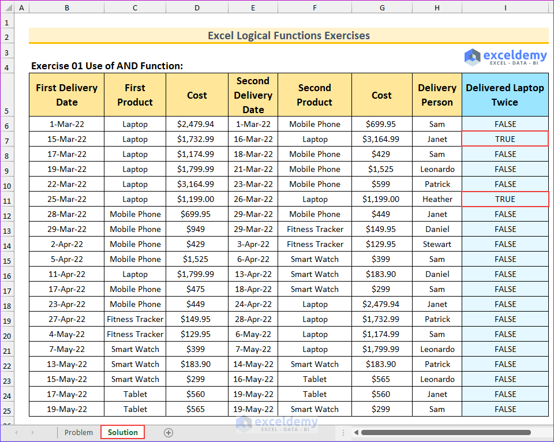Click 'Fitness Tracker' cell in Stewart's row
Image resolution: width=554 pixels, height=442 pixels.
click(315, 244)
